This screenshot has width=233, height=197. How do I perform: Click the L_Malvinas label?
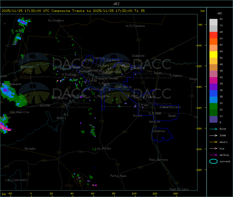[102, 96]
